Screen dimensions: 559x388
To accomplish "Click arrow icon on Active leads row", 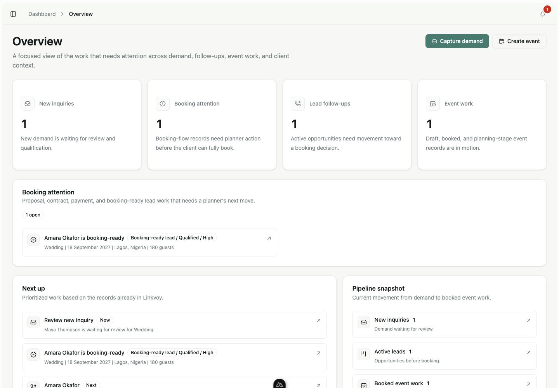I will (529, 352).
